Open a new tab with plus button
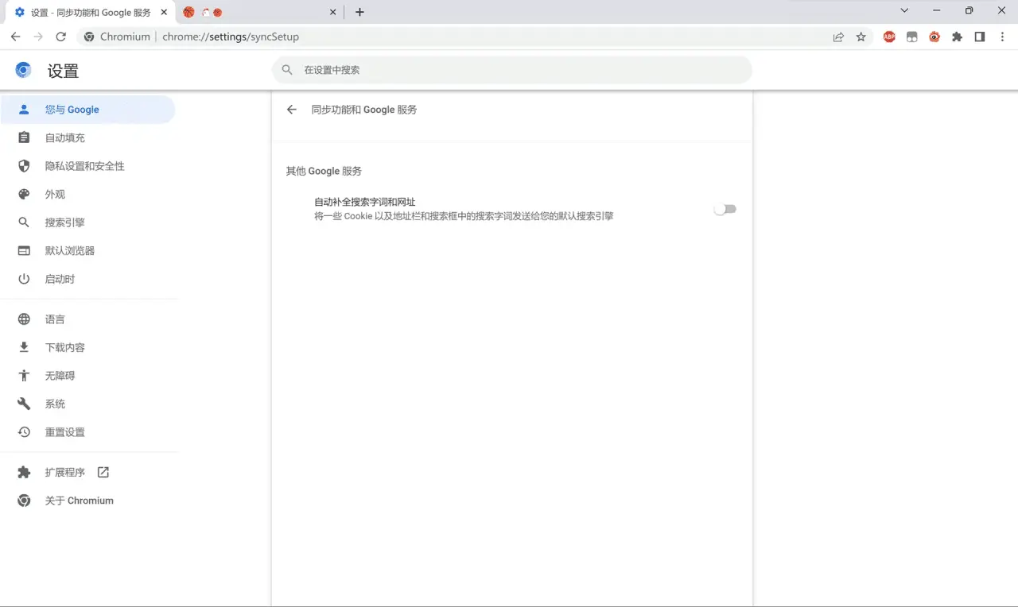The height and width of the screenshot is (607, 1018). pos(359,12)
